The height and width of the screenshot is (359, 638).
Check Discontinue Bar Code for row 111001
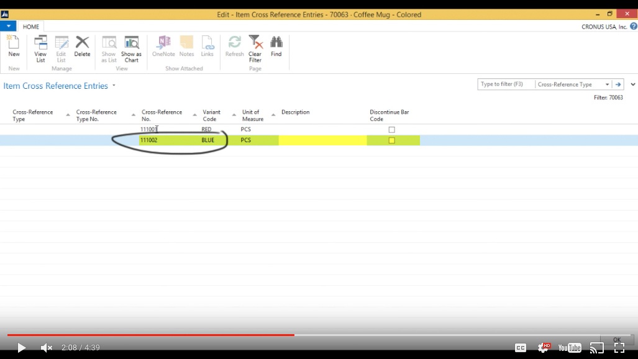pos(391,129)
